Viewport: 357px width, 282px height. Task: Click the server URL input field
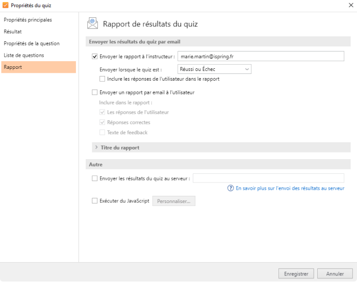[x=268, y=178]
